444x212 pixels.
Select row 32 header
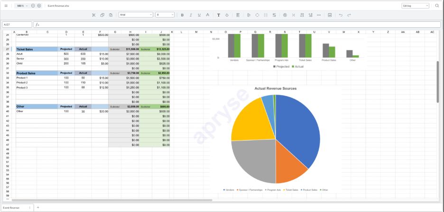(8, 73)
